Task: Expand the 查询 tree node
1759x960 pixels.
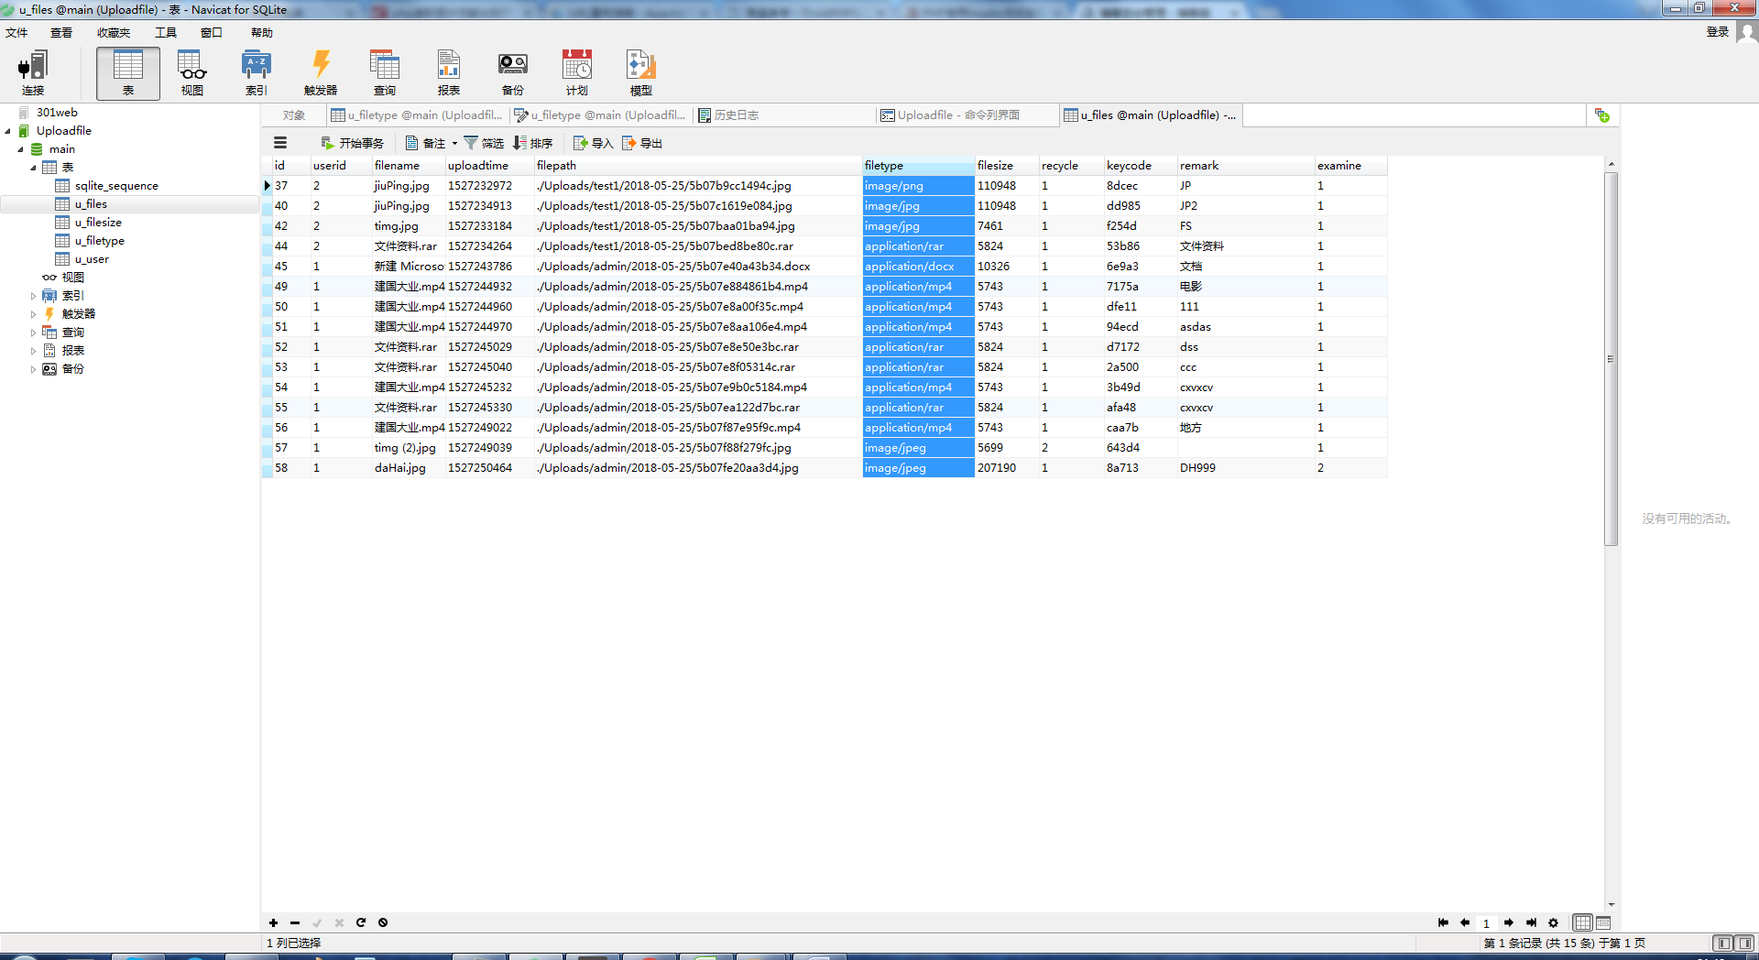Action: click(x=34, y=333)
